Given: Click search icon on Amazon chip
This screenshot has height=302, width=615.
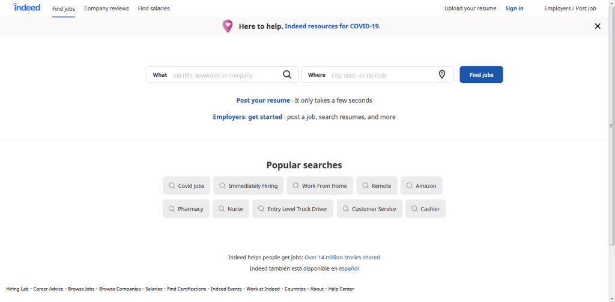Looking at the screenshot, I should coord(410,186).
